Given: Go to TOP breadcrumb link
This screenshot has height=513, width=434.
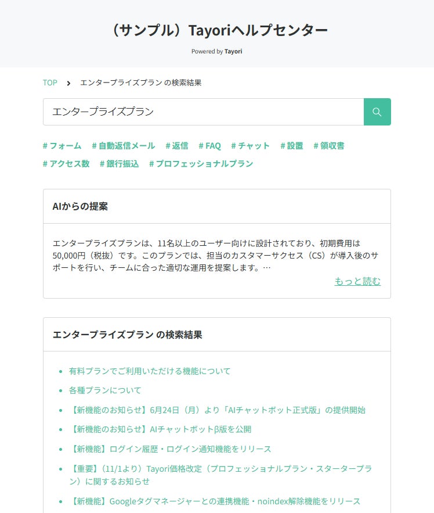Looking at the screenshot, I should [x=50, y=82].
